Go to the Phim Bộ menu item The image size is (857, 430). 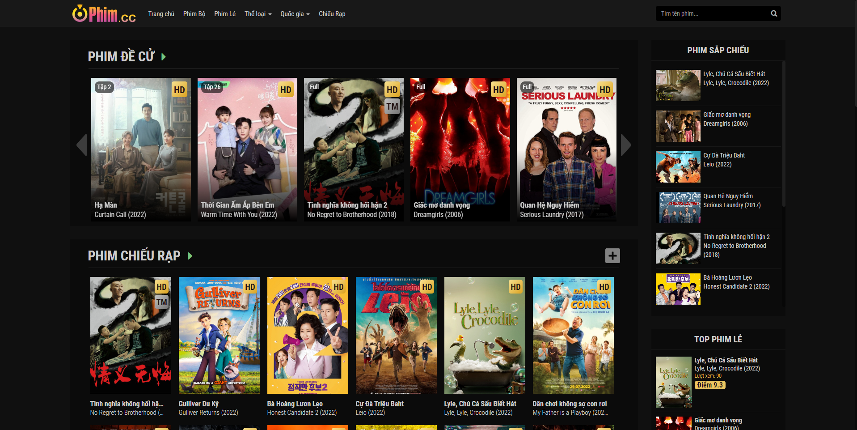pyautogui.click(x=194, y=14)
